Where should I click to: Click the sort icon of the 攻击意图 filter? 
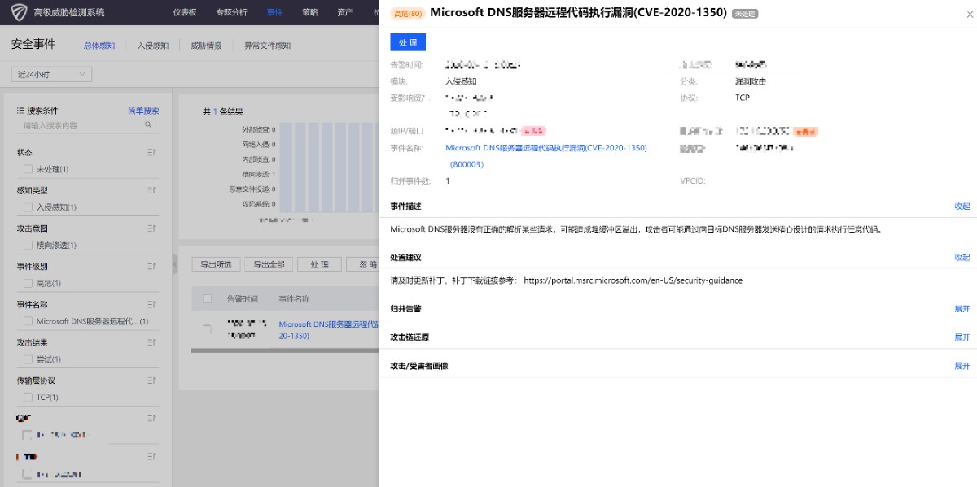151,228
